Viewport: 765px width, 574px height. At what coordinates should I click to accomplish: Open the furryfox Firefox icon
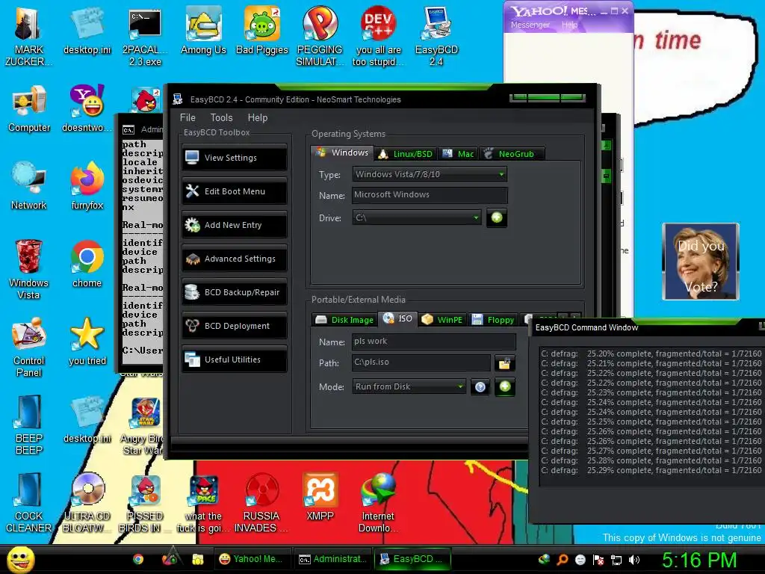click(87, 186)
